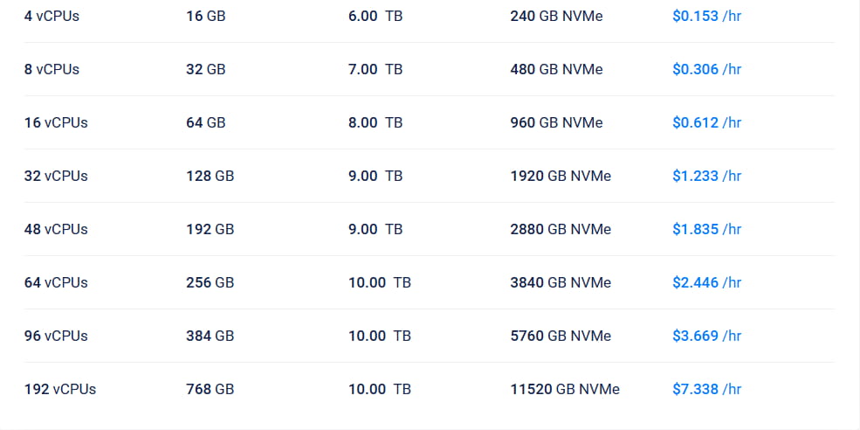Select the $2.446 /hr plan price

point(706,282)
